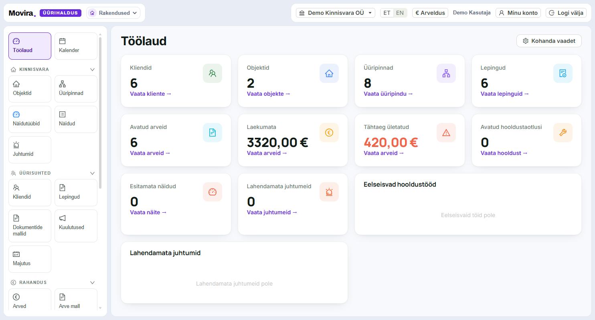Open Arved sidebar tile
This screenshot has width=595, height=320.
[30, 300]
